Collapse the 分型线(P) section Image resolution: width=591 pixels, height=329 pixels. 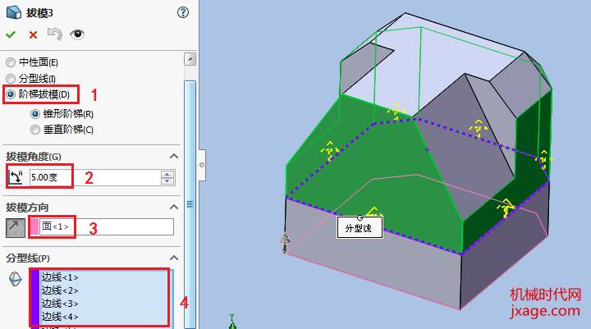174,258
